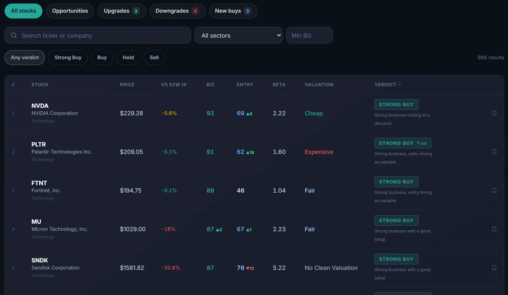Viewport: 508px width, 295px height.
Task: Bookmark the MU stock row
Action: click(x=494, y=229)
